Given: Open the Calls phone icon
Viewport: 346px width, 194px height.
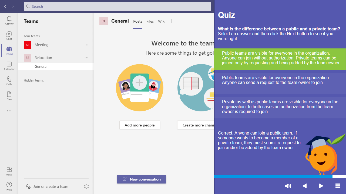Looking at the screenshot, I should [x=9, y=81].
